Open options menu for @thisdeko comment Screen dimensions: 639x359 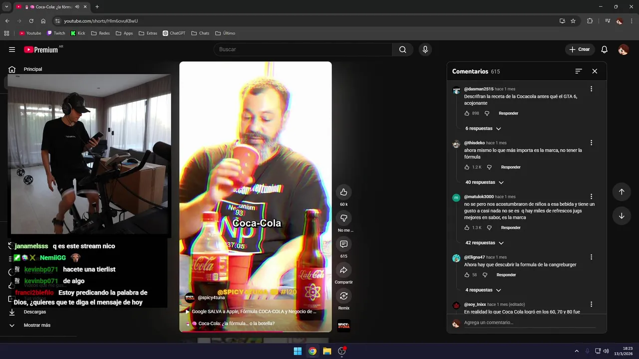591,143
